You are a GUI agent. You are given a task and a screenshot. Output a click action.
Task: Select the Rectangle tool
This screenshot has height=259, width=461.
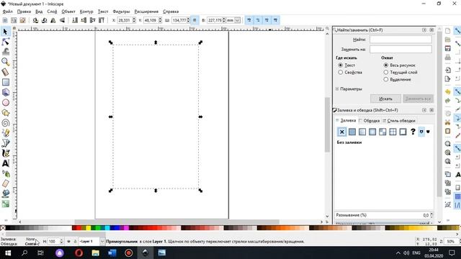(x=5, y=82)
